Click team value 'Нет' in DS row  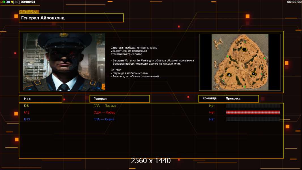212,106
